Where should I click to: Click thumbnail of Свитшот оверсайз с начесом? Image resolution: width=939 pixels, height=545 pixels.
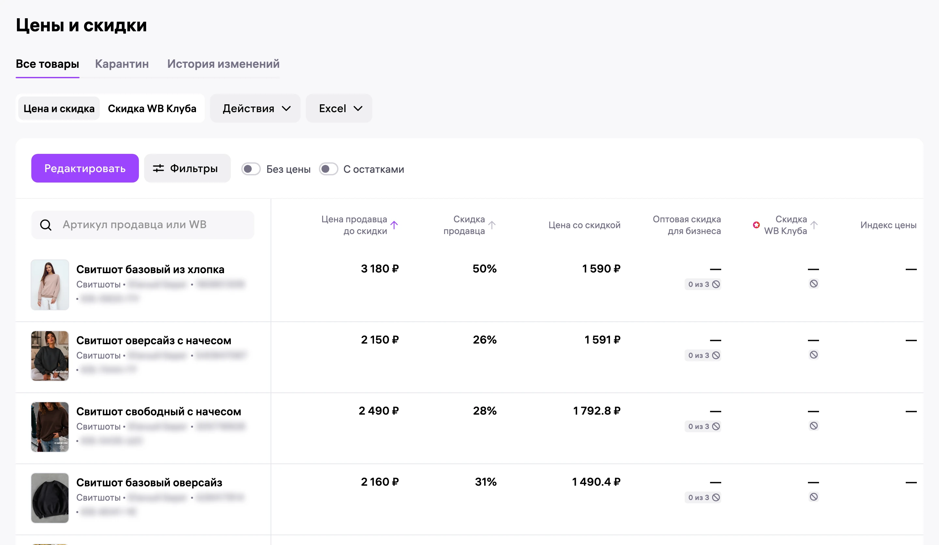50,356
